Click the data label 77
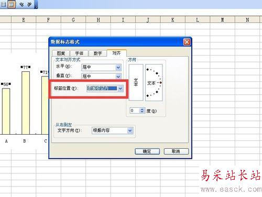Screen dimensions: 262x197 26,67
